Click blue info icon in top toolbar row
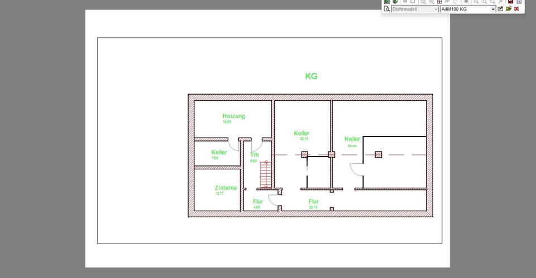 point(519,2)
